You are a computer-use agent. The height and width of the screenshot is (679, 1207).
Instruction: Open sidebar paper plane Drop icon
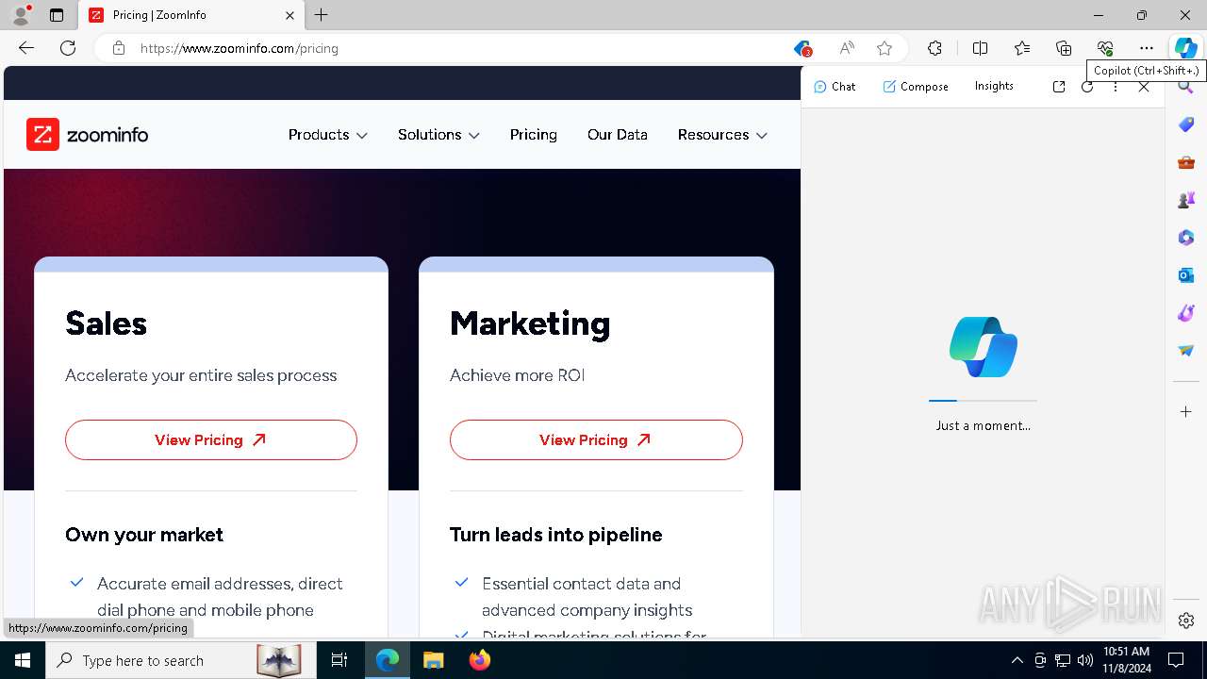(1186, 351)
